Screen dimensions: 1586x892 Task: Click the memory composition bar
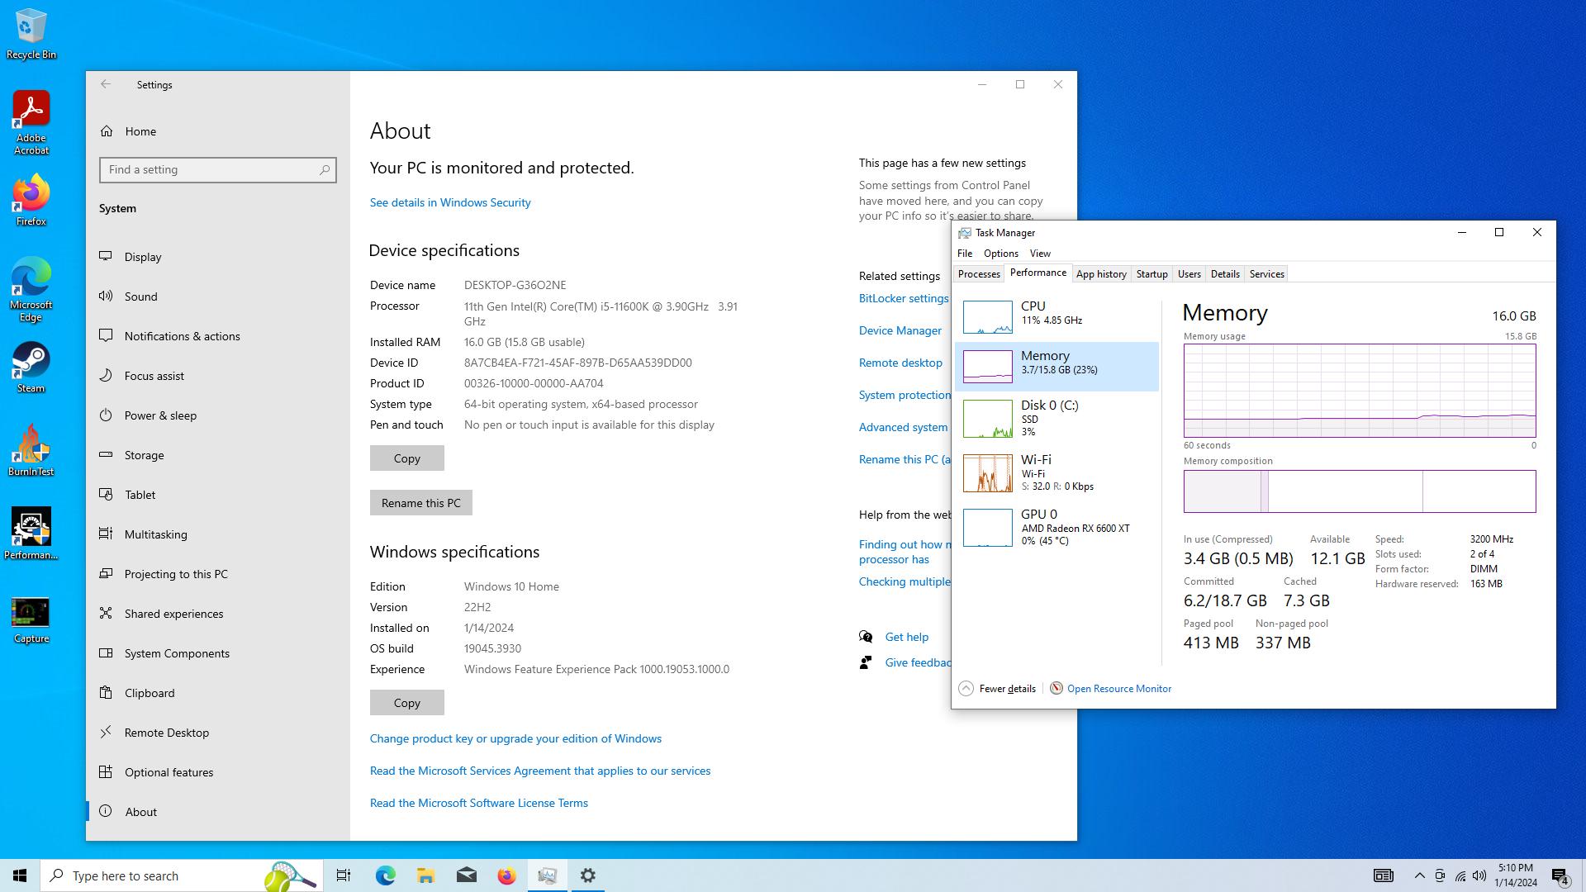[1360, 491]
